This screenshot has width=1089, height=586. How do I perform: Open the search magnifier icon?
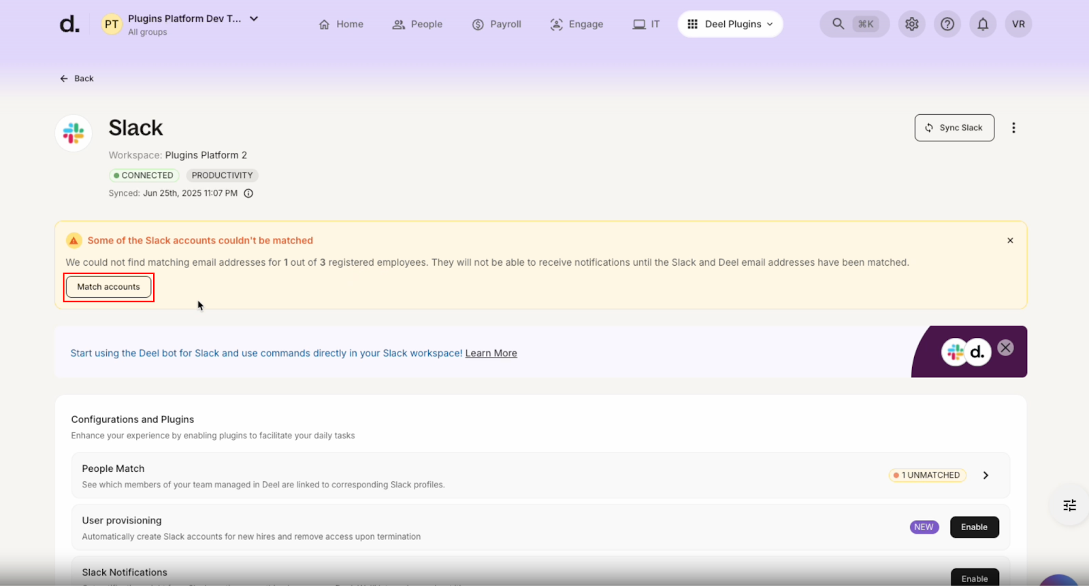point(839,24)
